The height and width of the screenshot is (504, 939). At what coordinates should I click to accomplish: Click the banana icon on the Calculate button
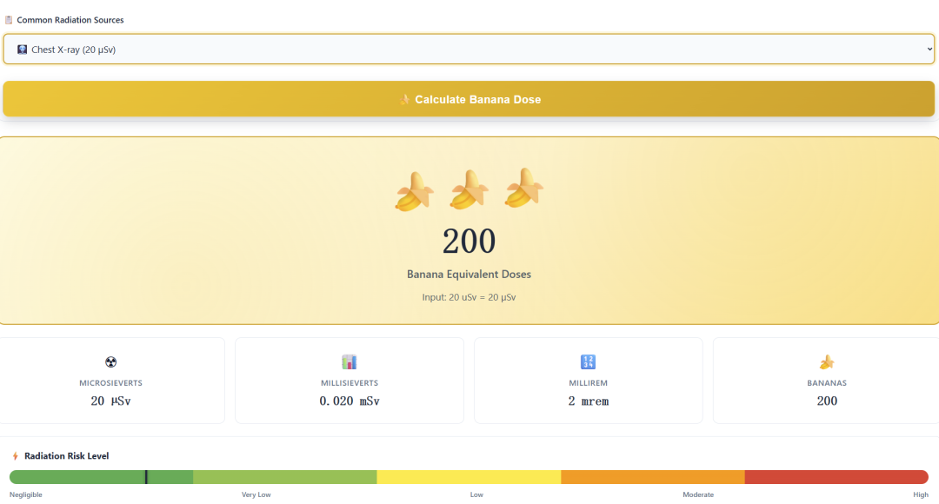tap(405, 99)
